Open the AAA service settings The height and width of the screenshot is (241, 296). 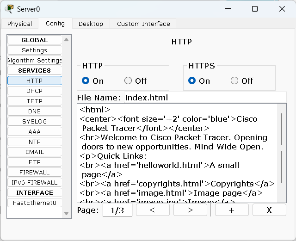coord(35,132)
